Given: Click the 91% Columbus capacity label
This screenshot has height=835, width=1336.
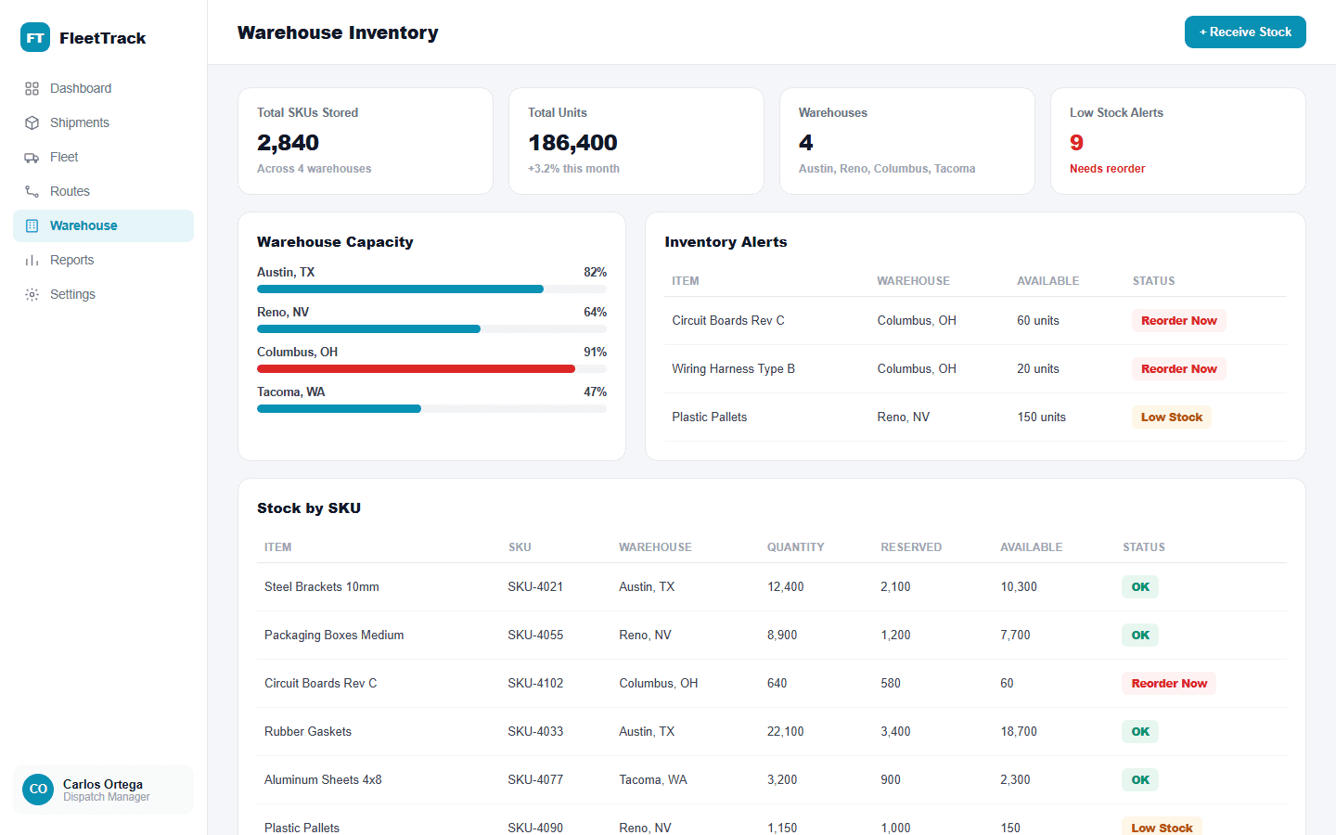Looking at the screenshot, I should pos(595,352).
